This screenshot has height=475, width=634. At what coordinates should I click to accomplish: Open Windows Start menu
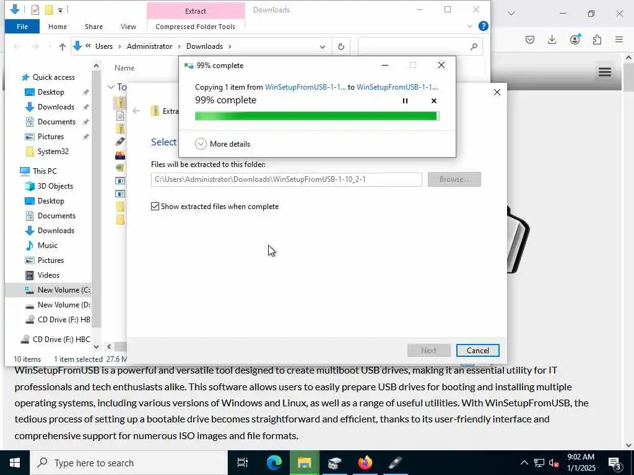15,463
